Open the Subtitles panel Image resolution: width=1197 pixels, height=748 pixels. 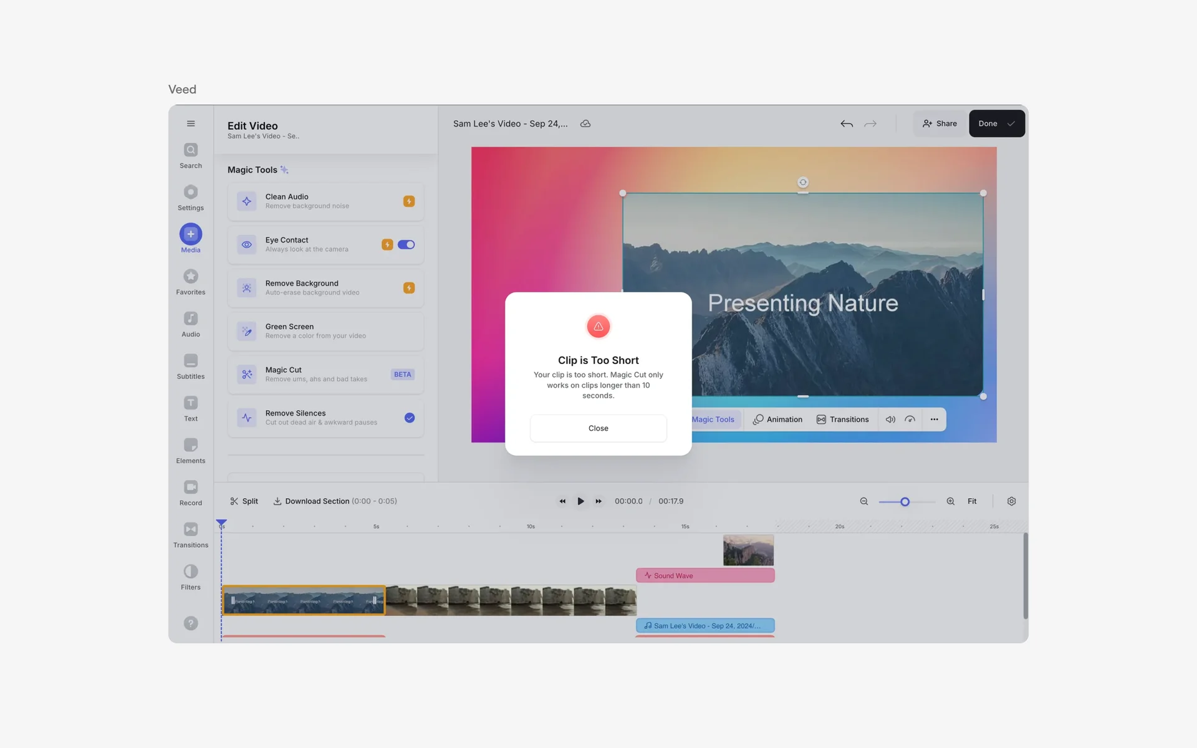click(x=190, y=366)
